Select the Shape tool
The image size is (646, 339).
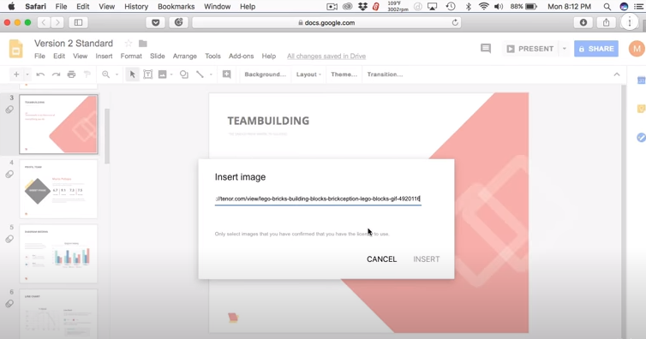(x=183, y=74)
